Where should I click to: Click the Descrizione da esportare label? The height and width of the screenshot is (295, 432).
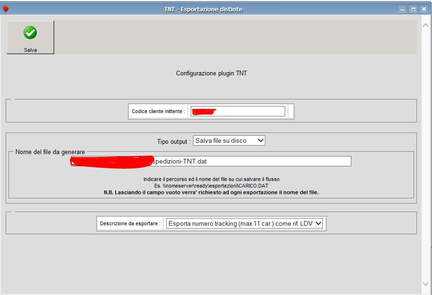(130, 223)
